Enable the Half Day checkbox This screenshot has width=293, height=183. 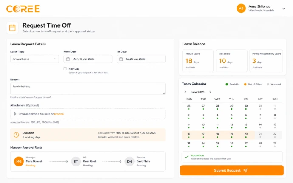tap(65, 69)
